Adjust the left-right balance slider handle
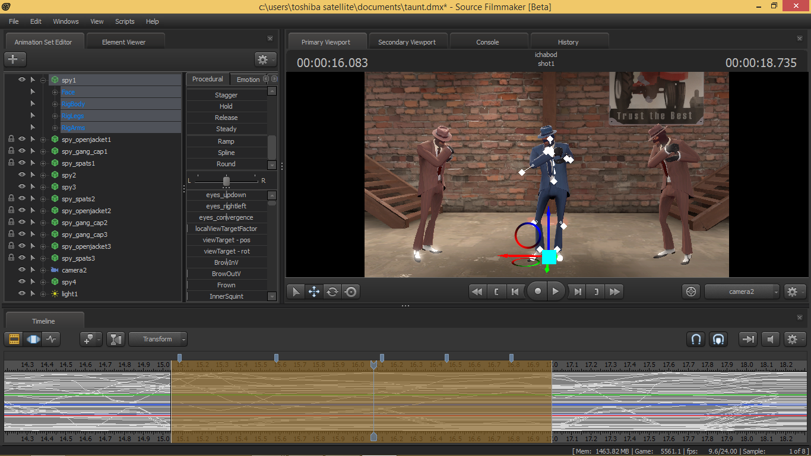811x456 pixels. click(226, 180)
